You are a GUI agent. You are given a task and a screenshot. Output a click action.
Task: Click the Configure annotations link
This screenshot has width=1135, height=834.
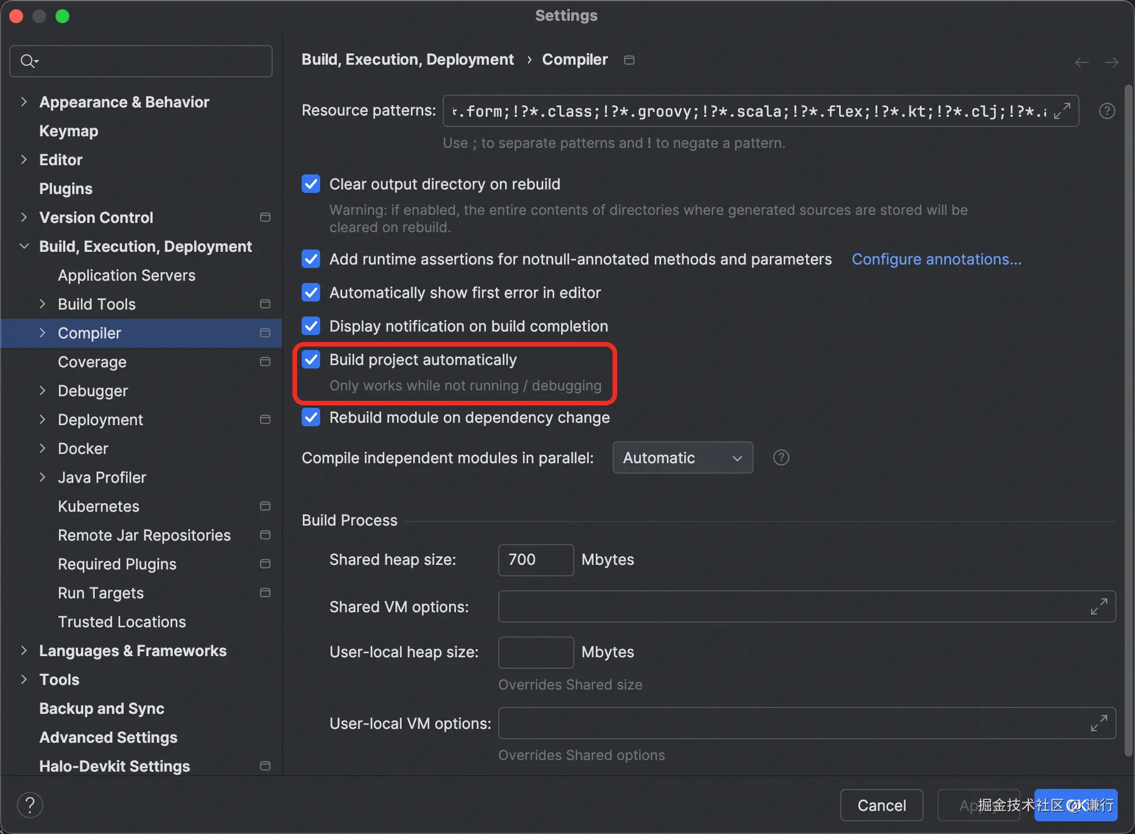click(936, 259)
